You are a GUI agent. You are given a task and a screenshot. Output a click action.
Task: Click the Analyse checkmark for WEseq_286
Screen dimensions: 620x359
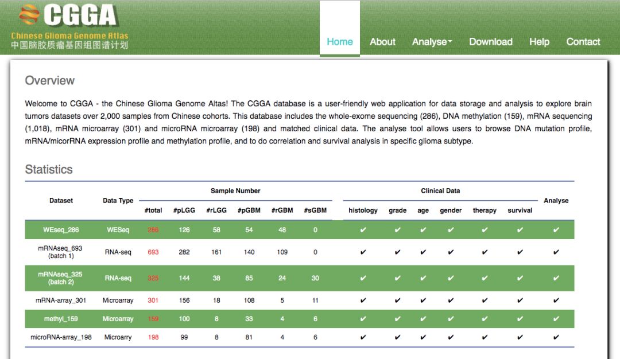pyautogui.click(x=556, y=230)
